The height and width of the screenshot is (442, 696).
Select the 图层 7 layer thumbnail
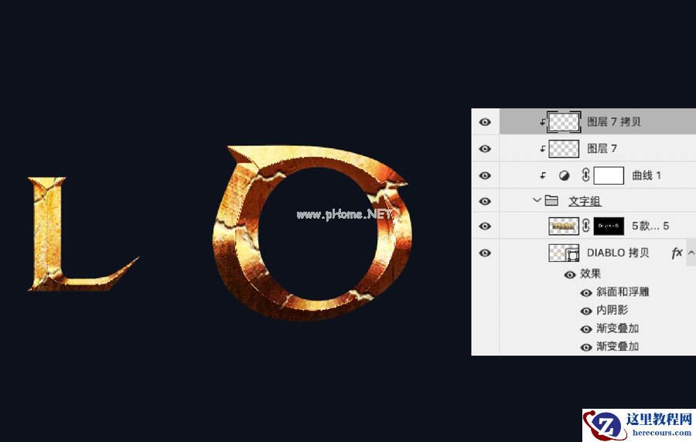point(564,148)
